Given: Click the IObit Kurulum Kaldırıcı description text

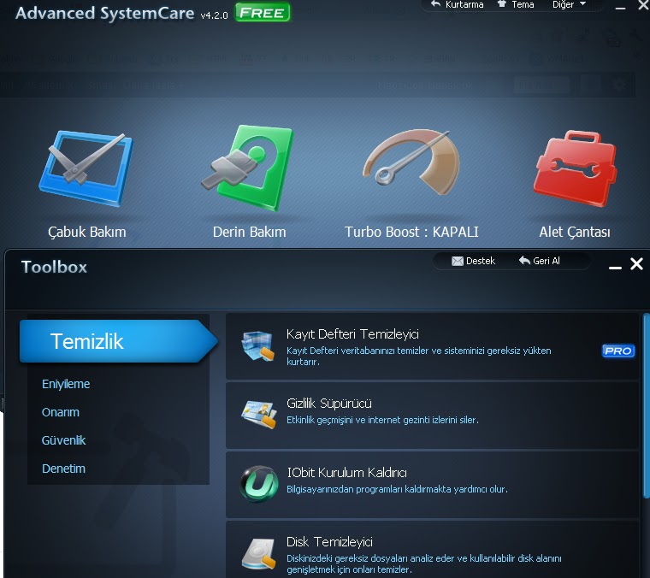Looking at the screenshot, I should pos(397,489).
